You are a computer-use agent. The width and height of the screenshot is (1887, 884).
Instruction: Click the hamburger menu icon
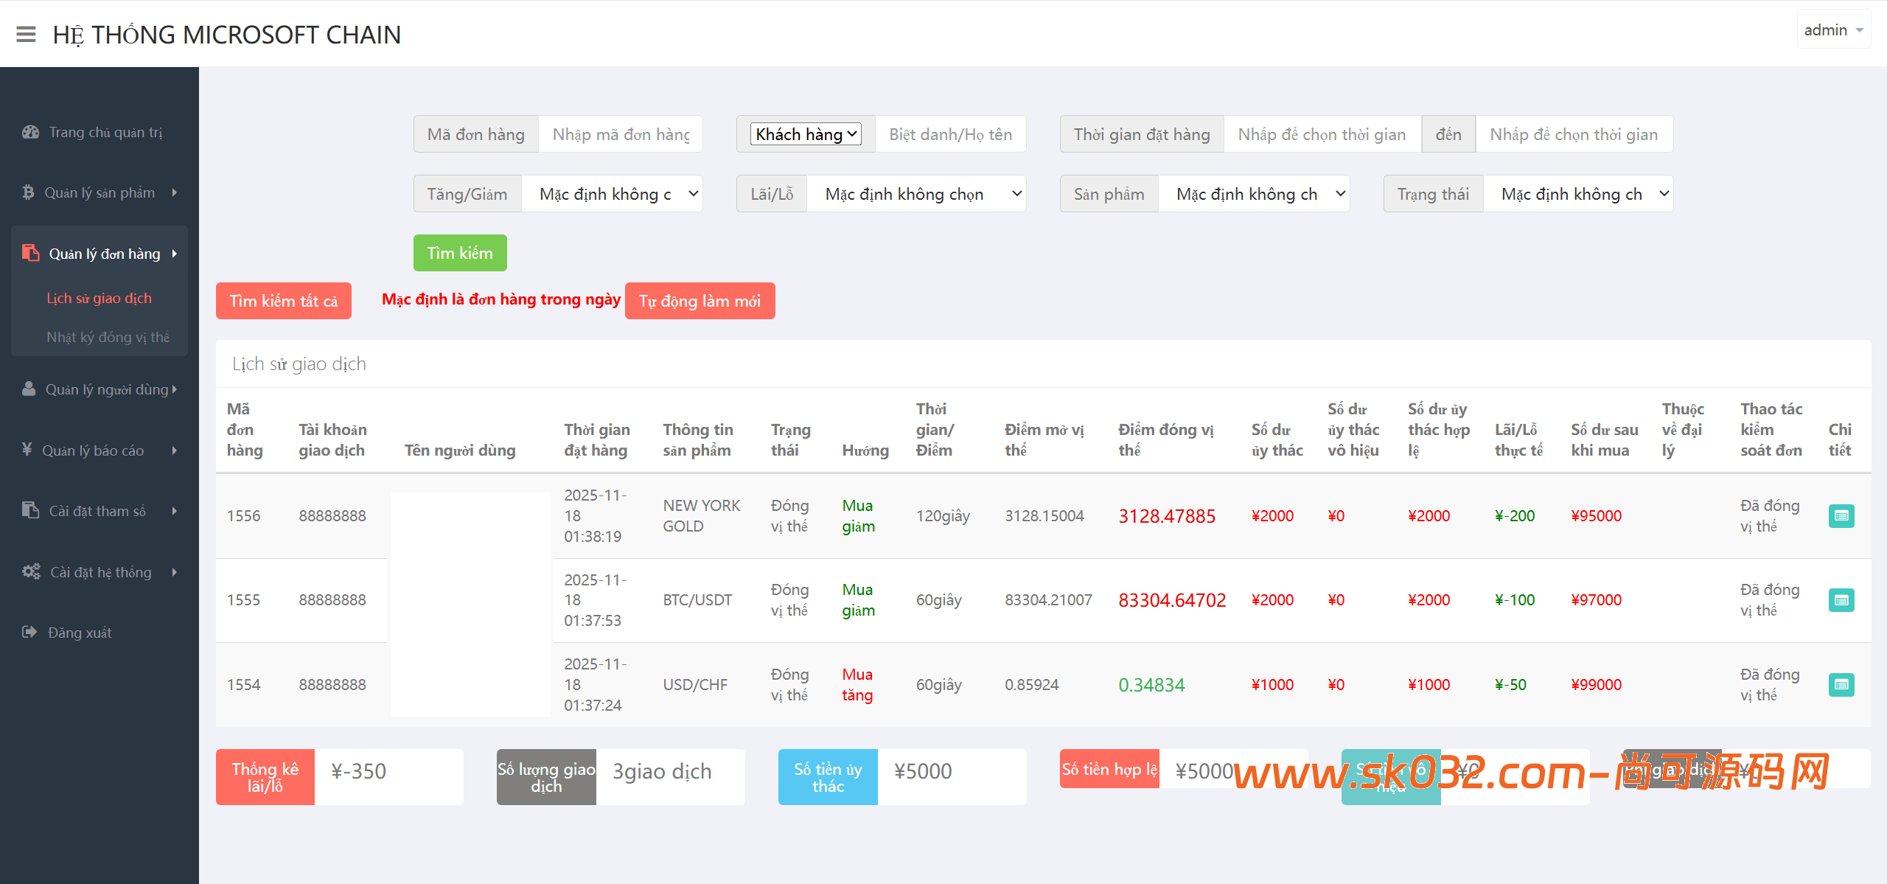[26, 35]
